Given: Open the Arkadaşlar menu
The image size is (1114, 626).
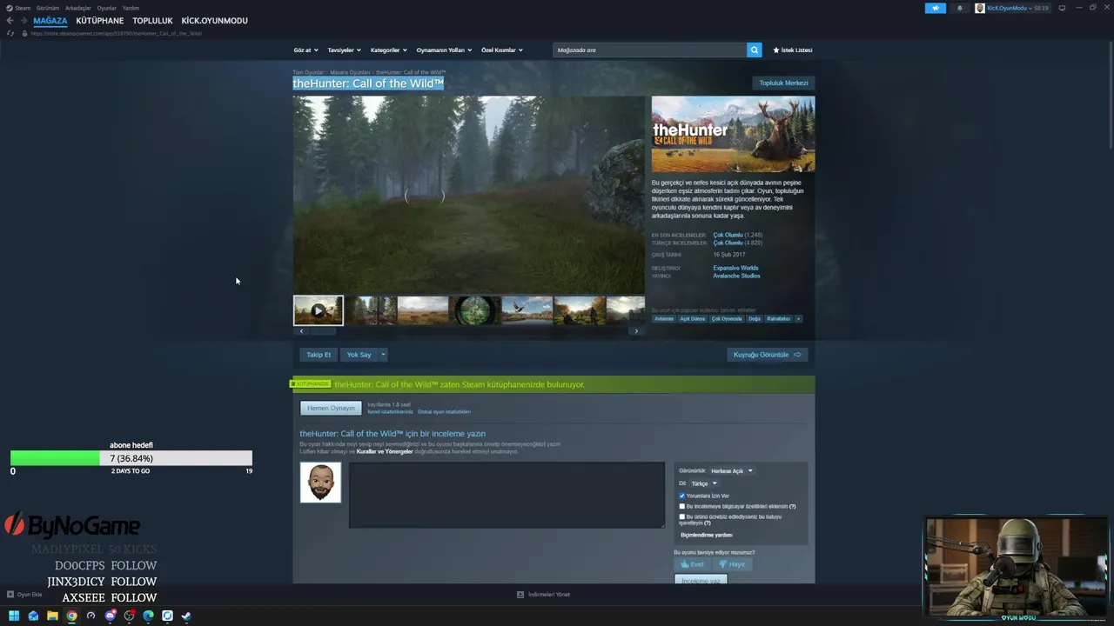Looking at the screenshot, I should (x=78, y=8).
